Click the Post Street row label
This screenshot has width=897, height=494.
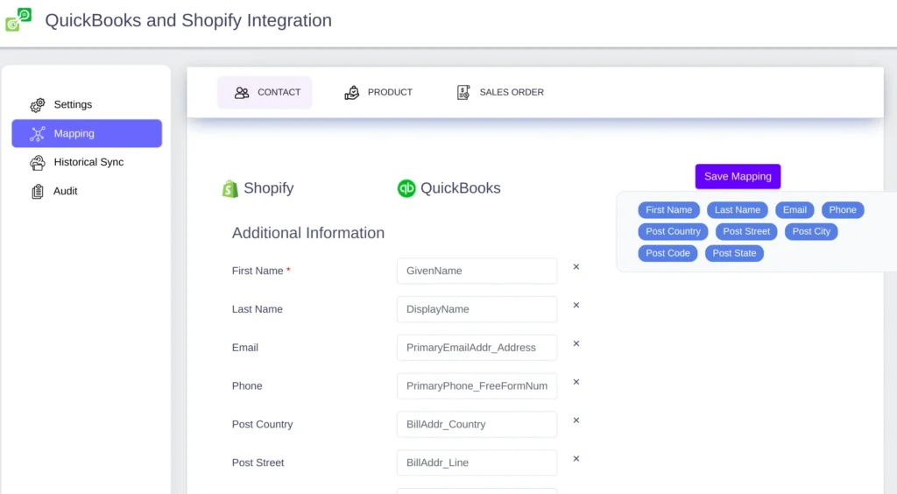(258, 462)
